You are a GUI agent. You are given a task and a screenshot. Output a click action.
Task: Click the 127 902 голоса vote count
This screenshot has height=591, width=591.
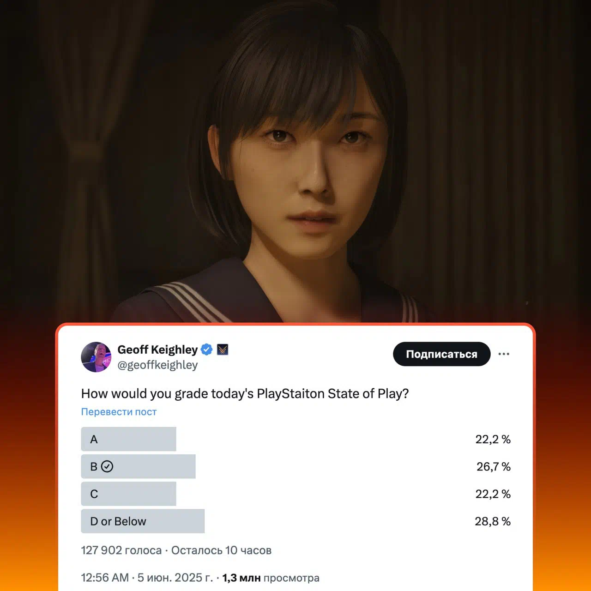(121, 550)
